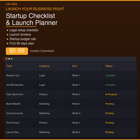Click Launch Day task cell
This screenshot has height=140, width=140.
pyautogui.click(x=21, y=132)
